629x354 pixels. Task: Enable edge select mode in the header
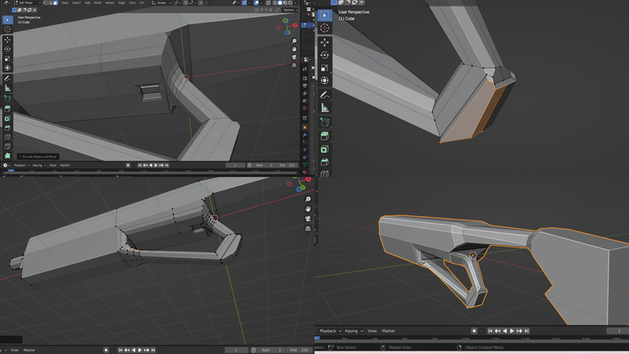[50, 2]
